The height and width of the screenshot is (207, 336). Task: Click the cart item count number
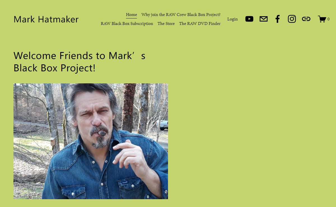pos(328,19)
